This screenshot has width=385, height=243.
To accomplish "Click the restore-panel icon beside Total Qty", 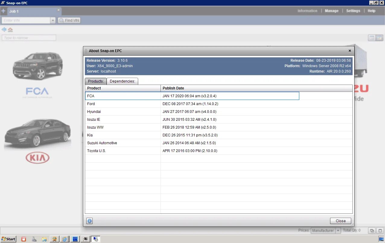I will (372, 231).
